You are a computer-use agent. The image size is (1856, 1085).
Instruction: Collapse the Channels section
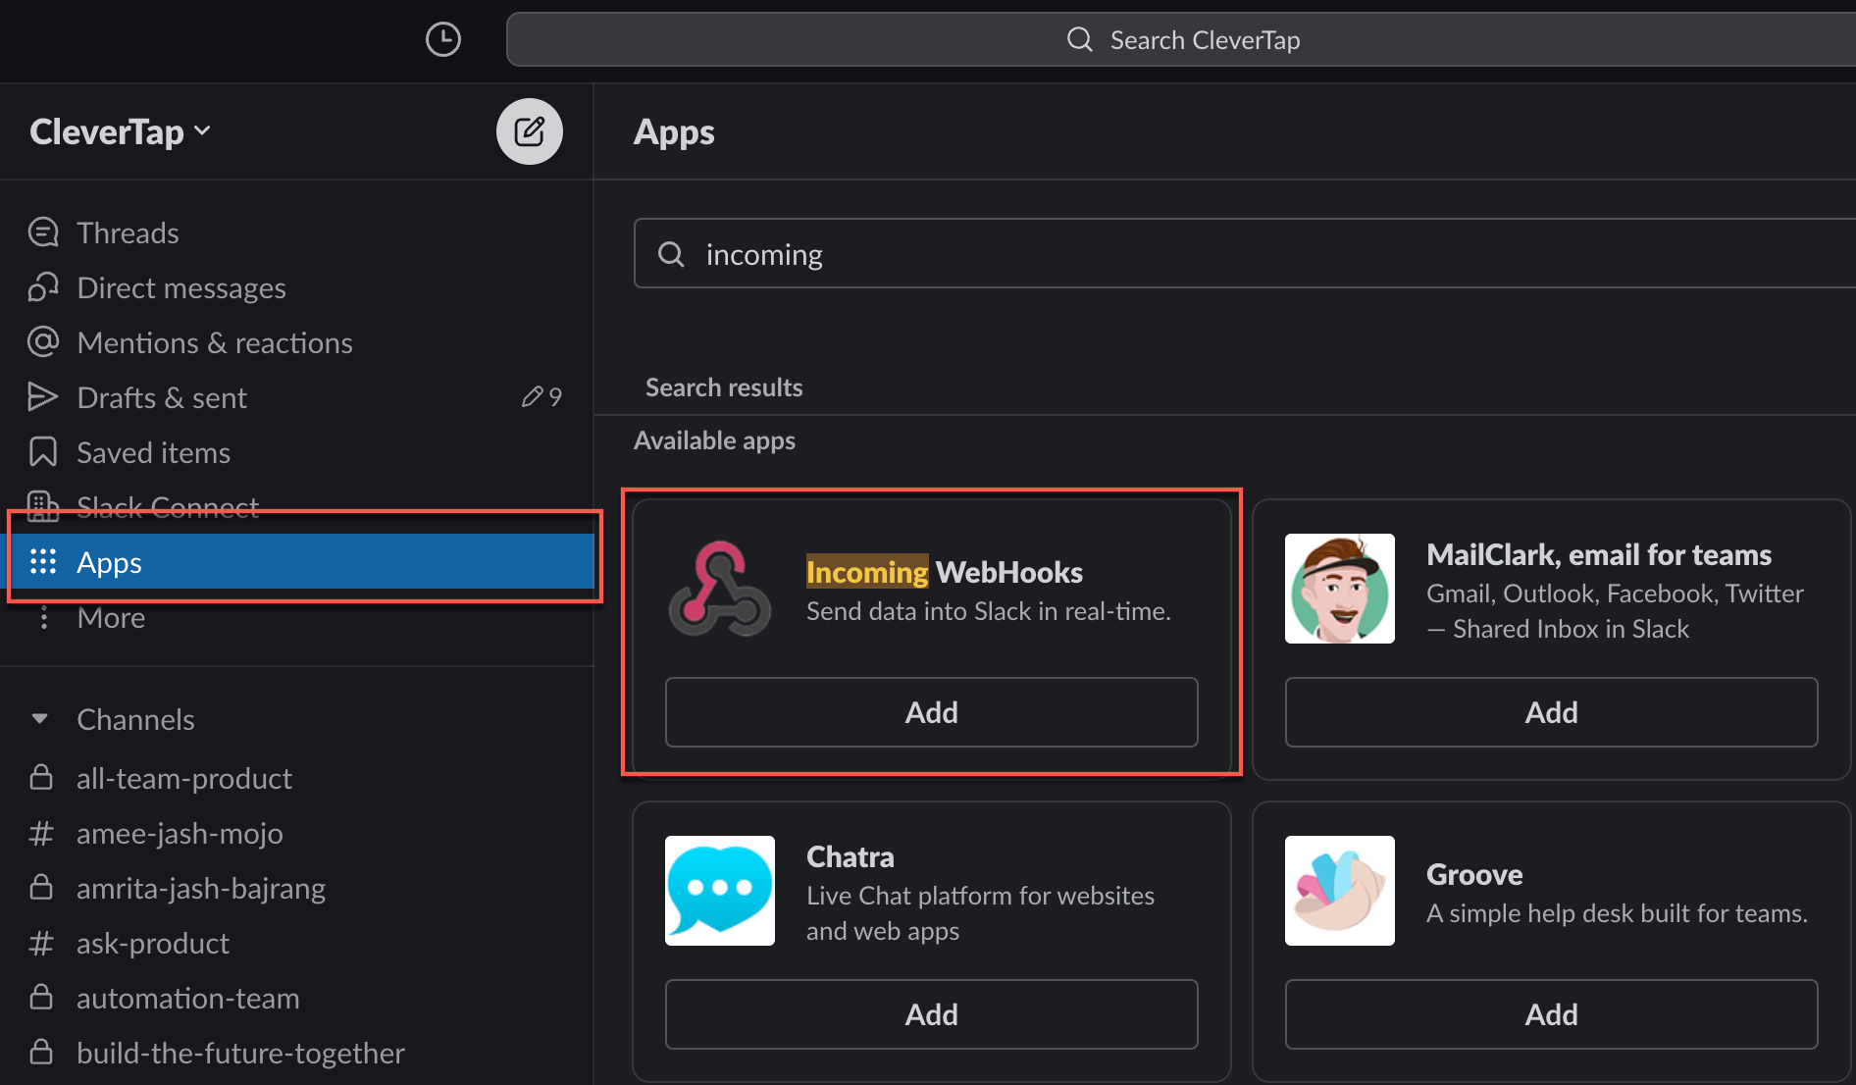tap(40, 719)
